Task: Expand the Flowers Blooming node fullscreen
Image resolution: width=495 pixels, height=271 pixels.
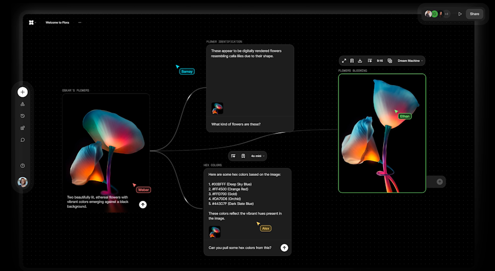Action: click(x=344, y=61)
